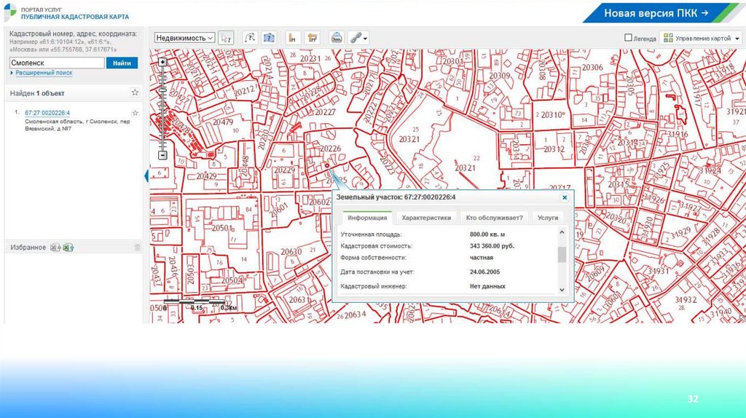
Task: Click the measure distance tool icon
Action: [x=292, y=37]
